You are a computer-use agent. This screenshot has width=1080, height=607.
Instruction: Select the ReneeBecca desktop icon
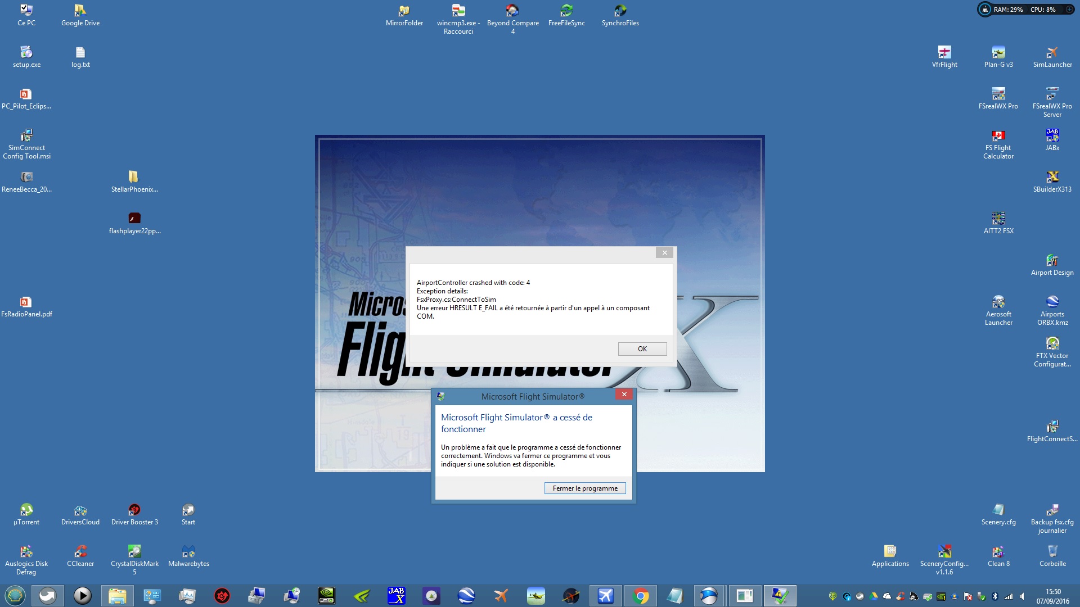(26, 182)
